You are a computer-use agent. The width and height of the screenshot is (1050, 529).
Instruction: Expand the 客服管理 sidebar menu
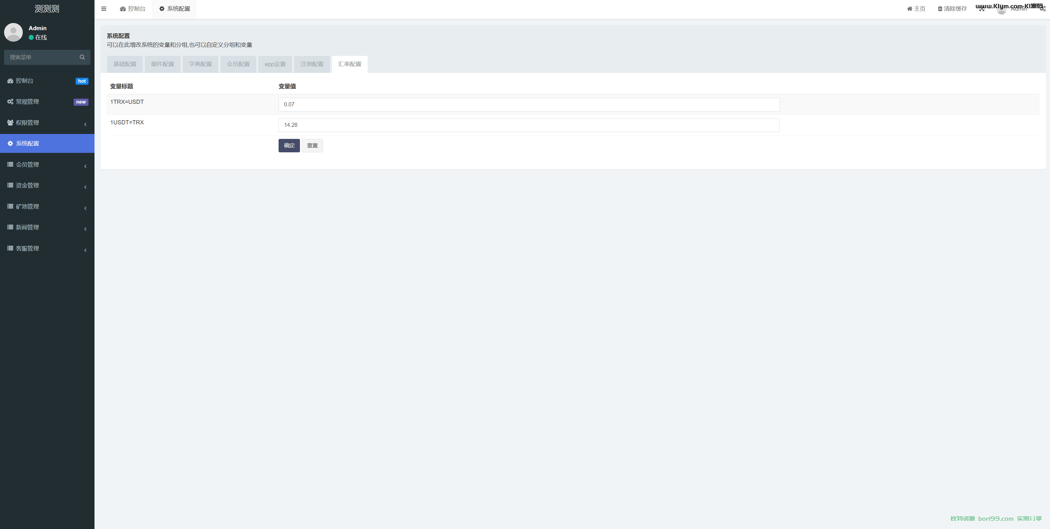27,248
